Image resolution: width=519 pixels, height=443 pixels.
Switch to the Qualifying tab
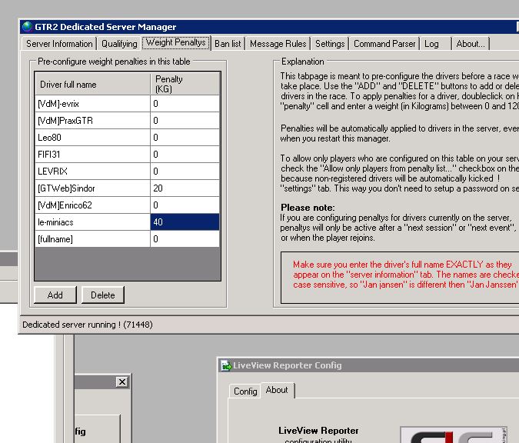119,44
